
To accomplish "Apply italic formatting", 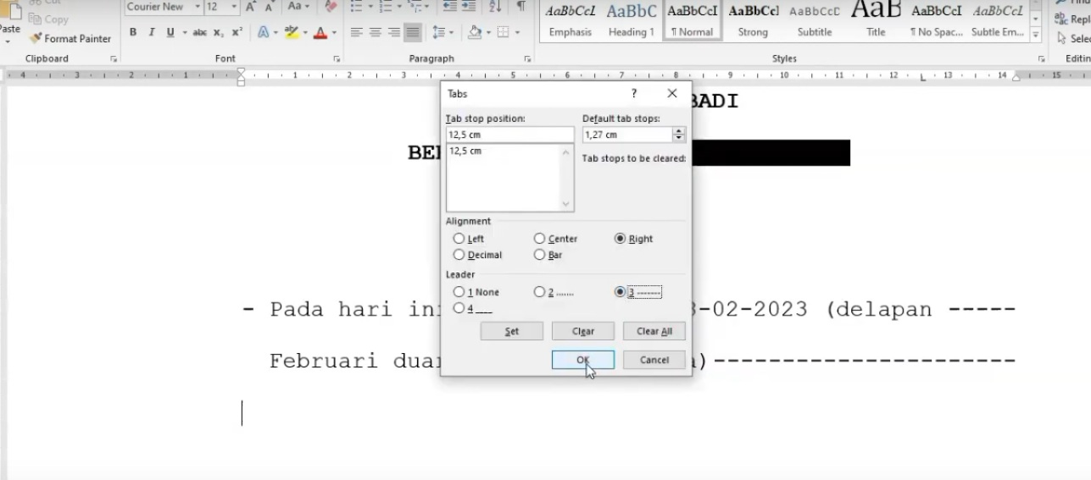I will click(x=152, y=32).
